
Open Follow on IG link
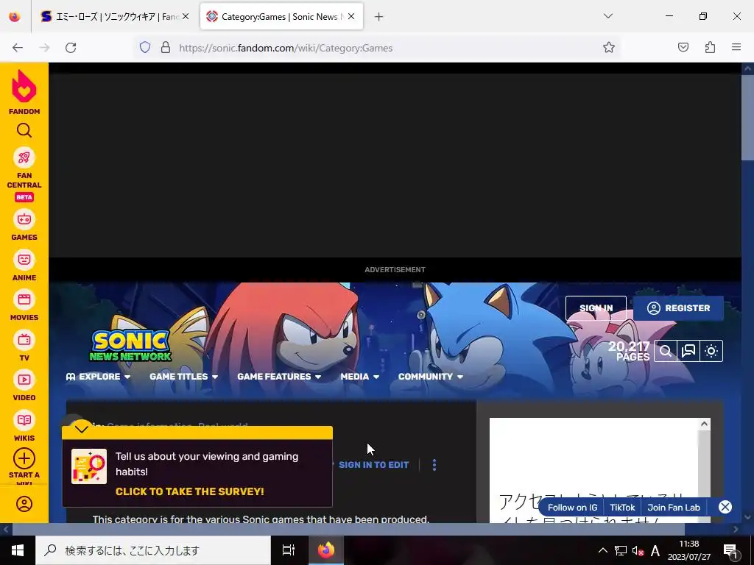572,508
